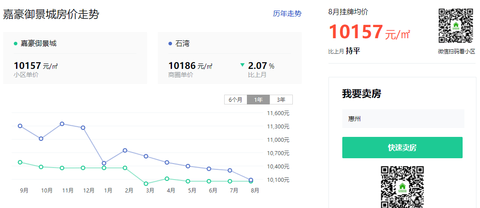
Task: Click the 石湾 data point for 2月
Action: tap(125, 150)
